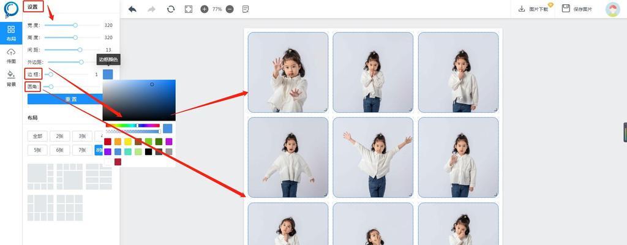Pick a shade in the saturation gradient area

[x=139, y=100]
